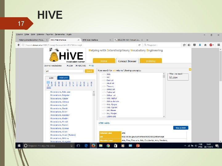Select the AGROVOC vocabulary tab
Viewport: 222px width, 166px height.
click(x=64, y=78)
